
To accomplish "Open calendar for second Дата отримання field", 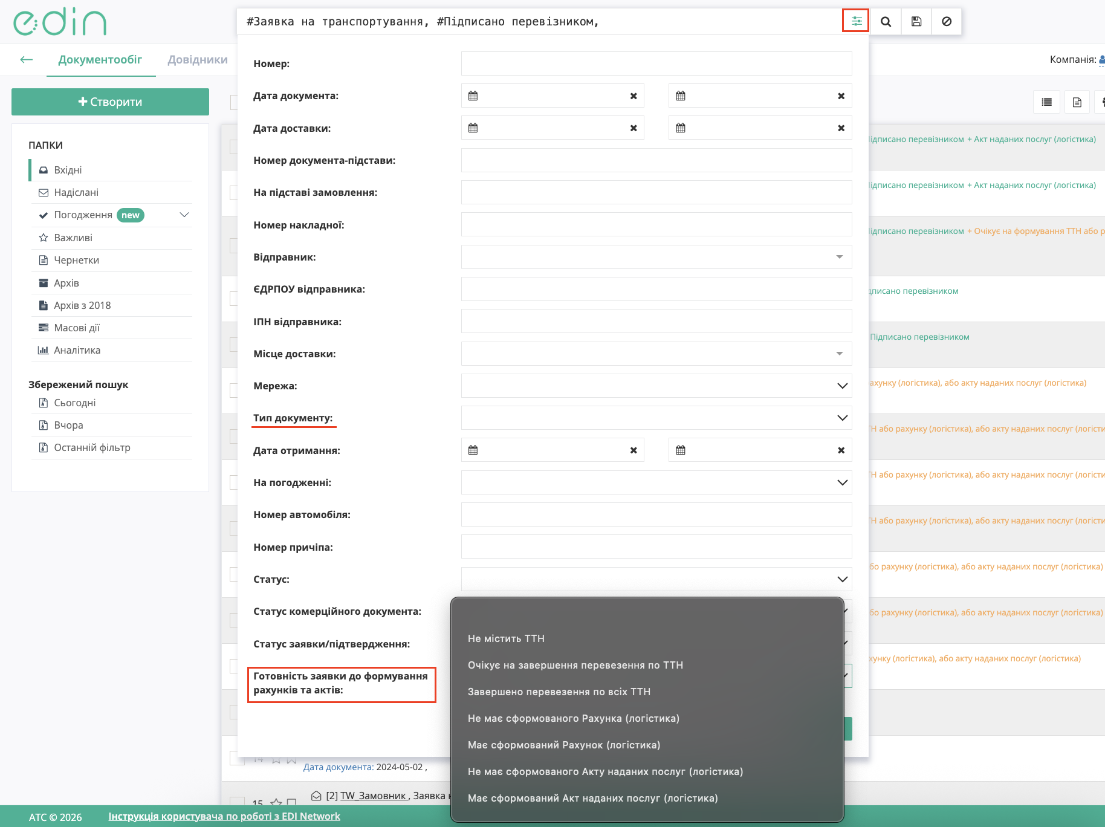I will [681, 450].
